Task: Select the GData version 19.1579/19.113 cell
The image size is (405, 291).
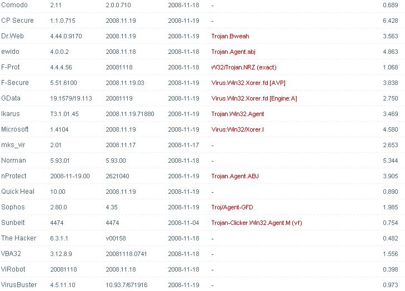Action: click(71, 98)
